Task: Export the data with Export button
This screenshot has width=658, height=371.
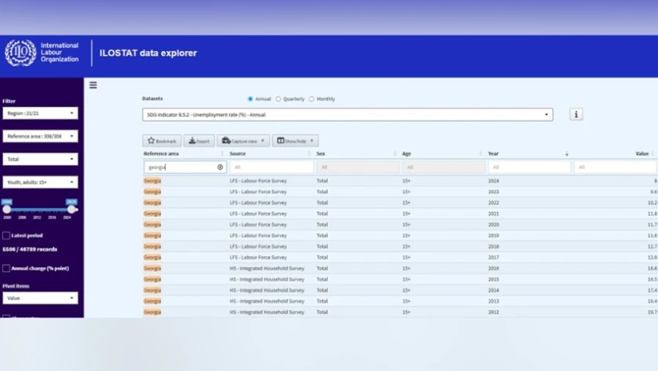Action: pyautogui.click(x=199, y=140)
